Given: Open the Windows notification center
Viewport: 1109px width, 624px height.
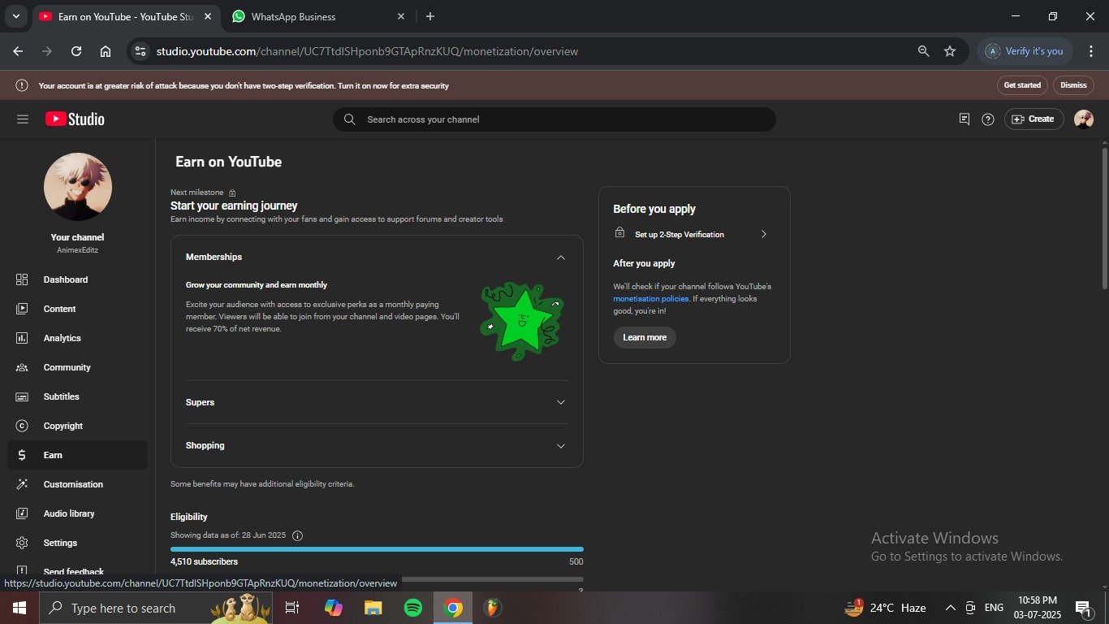Looking at the screenshot, I should pos(1083,608).
